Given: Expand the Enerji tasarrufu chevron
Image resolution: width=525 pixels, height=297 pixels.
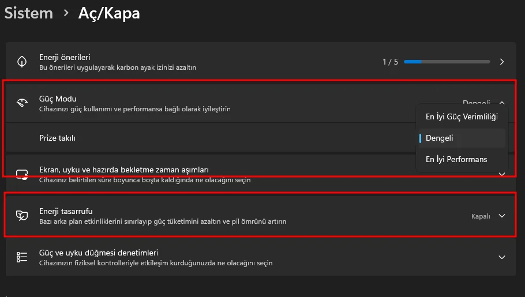Looking at the screenshot, I should tap(502, 216).
